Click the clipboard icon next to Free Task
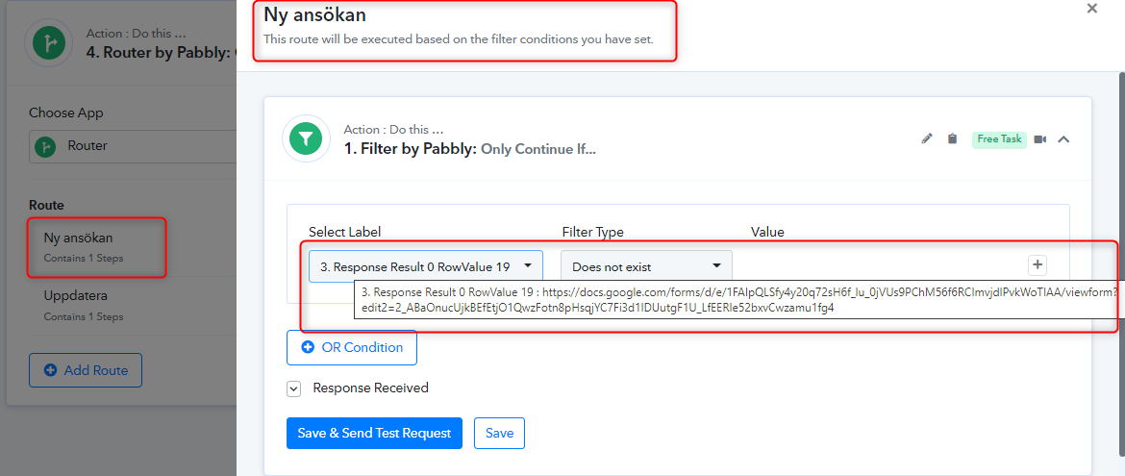1125x476 pixels. (x=952, y=138)
